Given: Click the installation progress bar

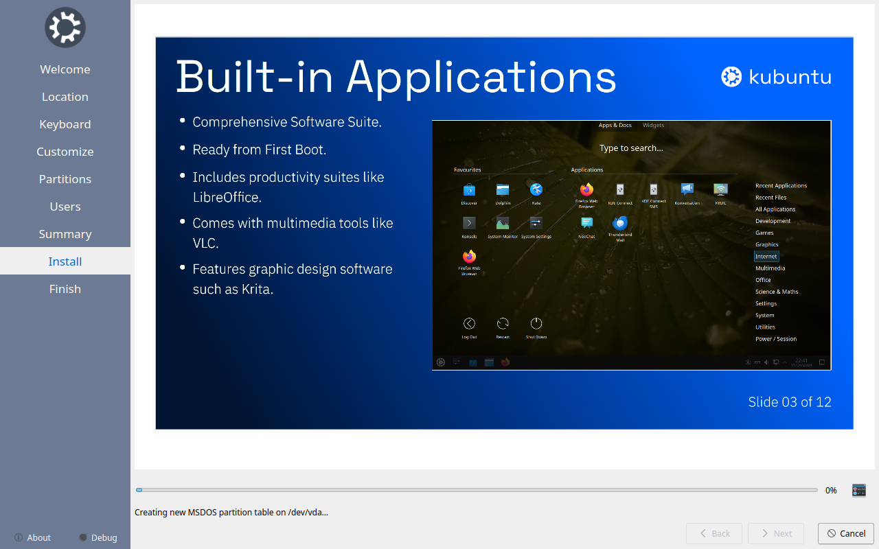Looking at the screenshot, I should [x=477, y=490].
